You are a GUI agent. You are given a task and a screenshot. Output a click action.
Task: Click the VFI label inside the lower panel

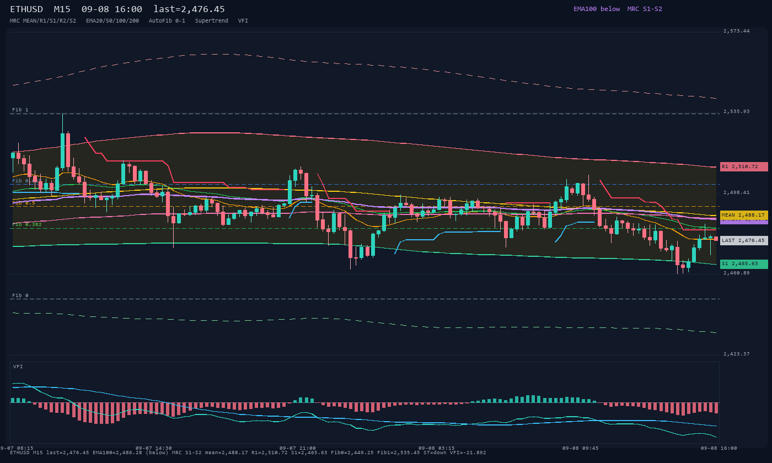click(x=18, y=367)
